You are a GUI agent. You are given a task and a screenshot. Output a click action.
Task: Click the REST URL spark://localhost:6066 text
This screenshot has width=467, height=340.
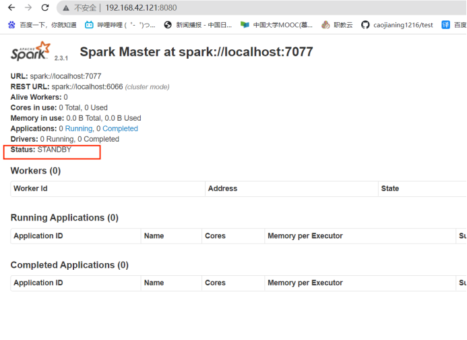point(87,87)
